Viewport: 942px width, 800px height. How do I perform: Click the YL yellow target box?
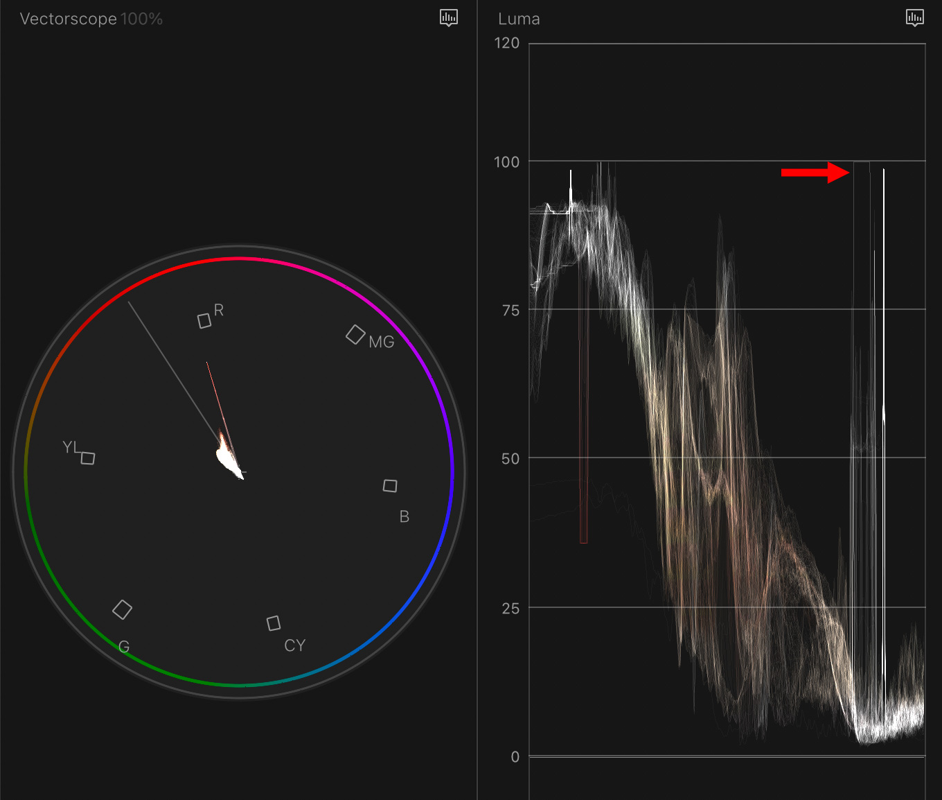coord(88,458)
